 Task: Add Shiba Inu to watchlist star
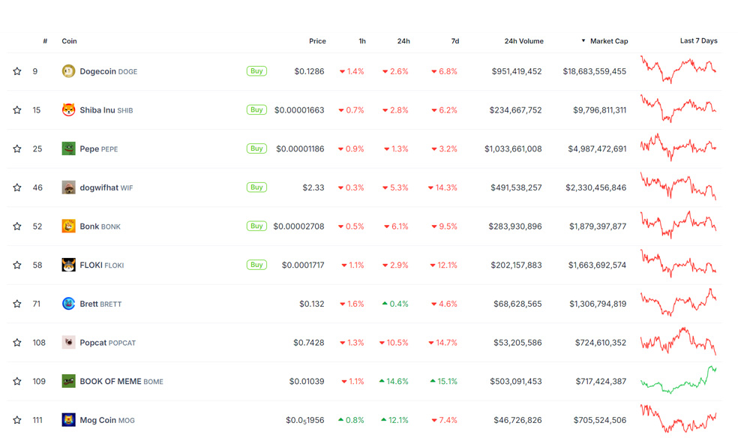click(x=17, y=109)
